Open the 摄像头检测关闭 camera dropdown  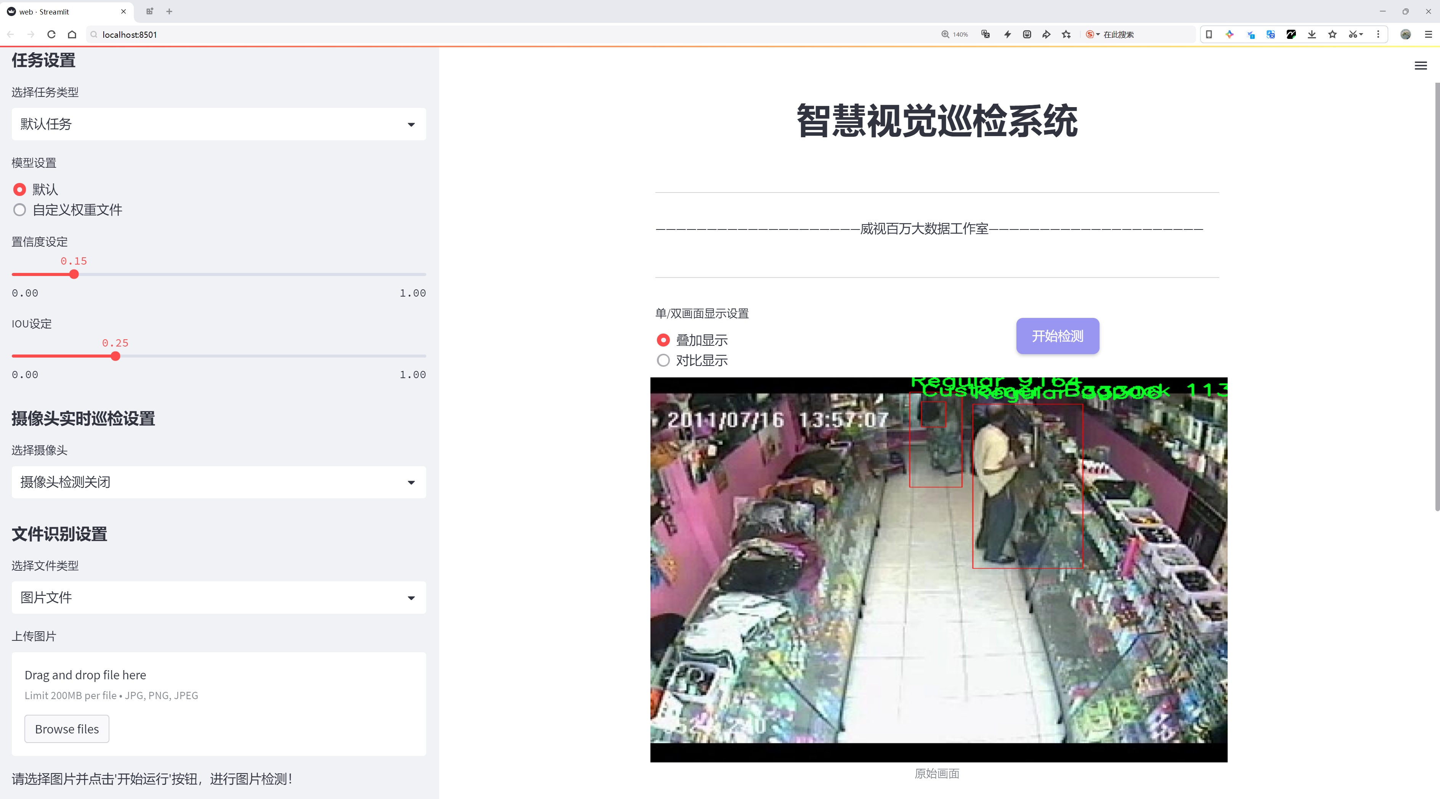pos(218,482)
